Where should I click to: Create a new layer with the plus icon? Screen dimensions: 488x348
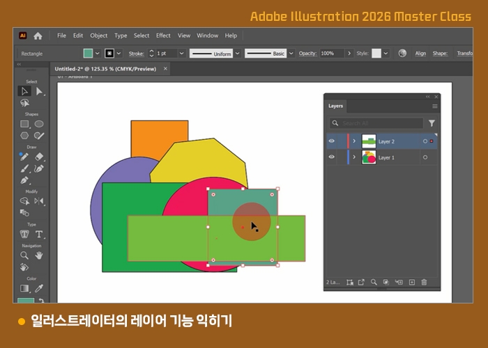coord(412,282)
